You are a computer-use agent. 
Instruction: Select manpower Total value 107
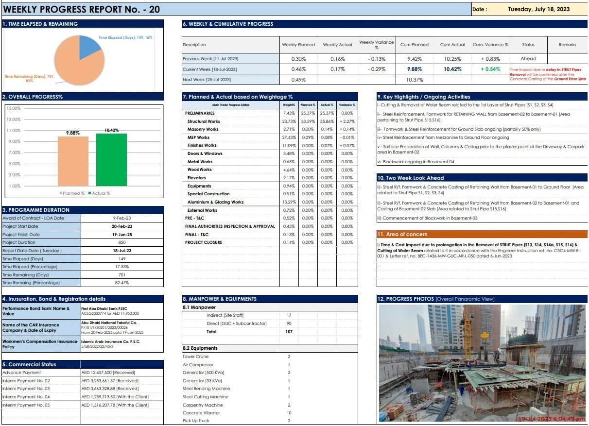point(289,332)
